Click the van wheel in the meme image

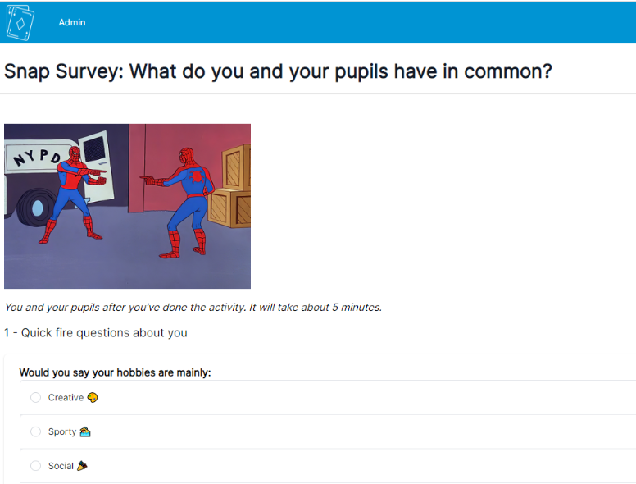click(x=36, y=208)
